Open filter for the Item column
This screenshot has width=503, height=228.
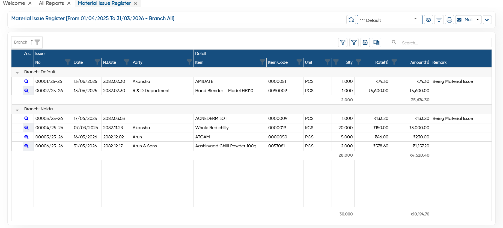(262, 62)
